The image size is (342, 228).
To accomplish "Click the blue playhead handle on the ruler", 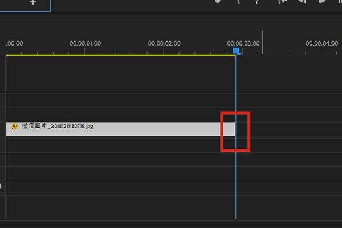I will (x=236, y=51).
